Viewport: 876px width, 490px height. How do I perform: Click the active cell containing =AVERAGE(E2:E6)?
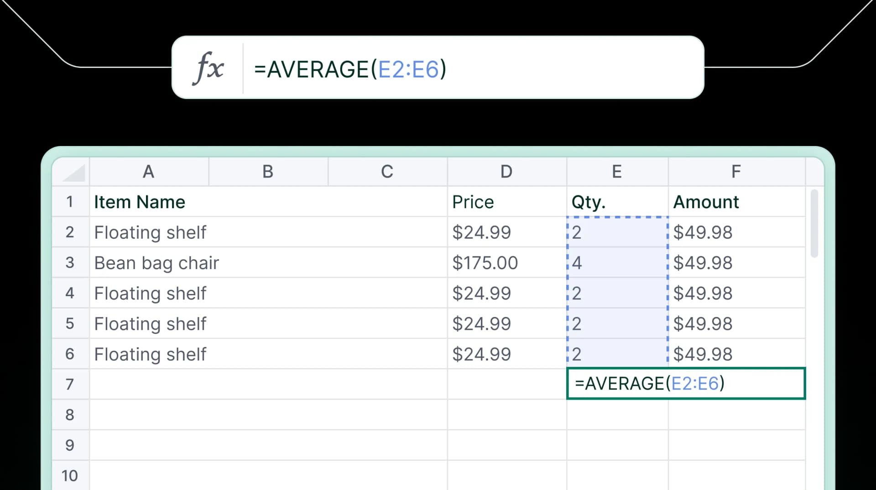tap(686, 383)
